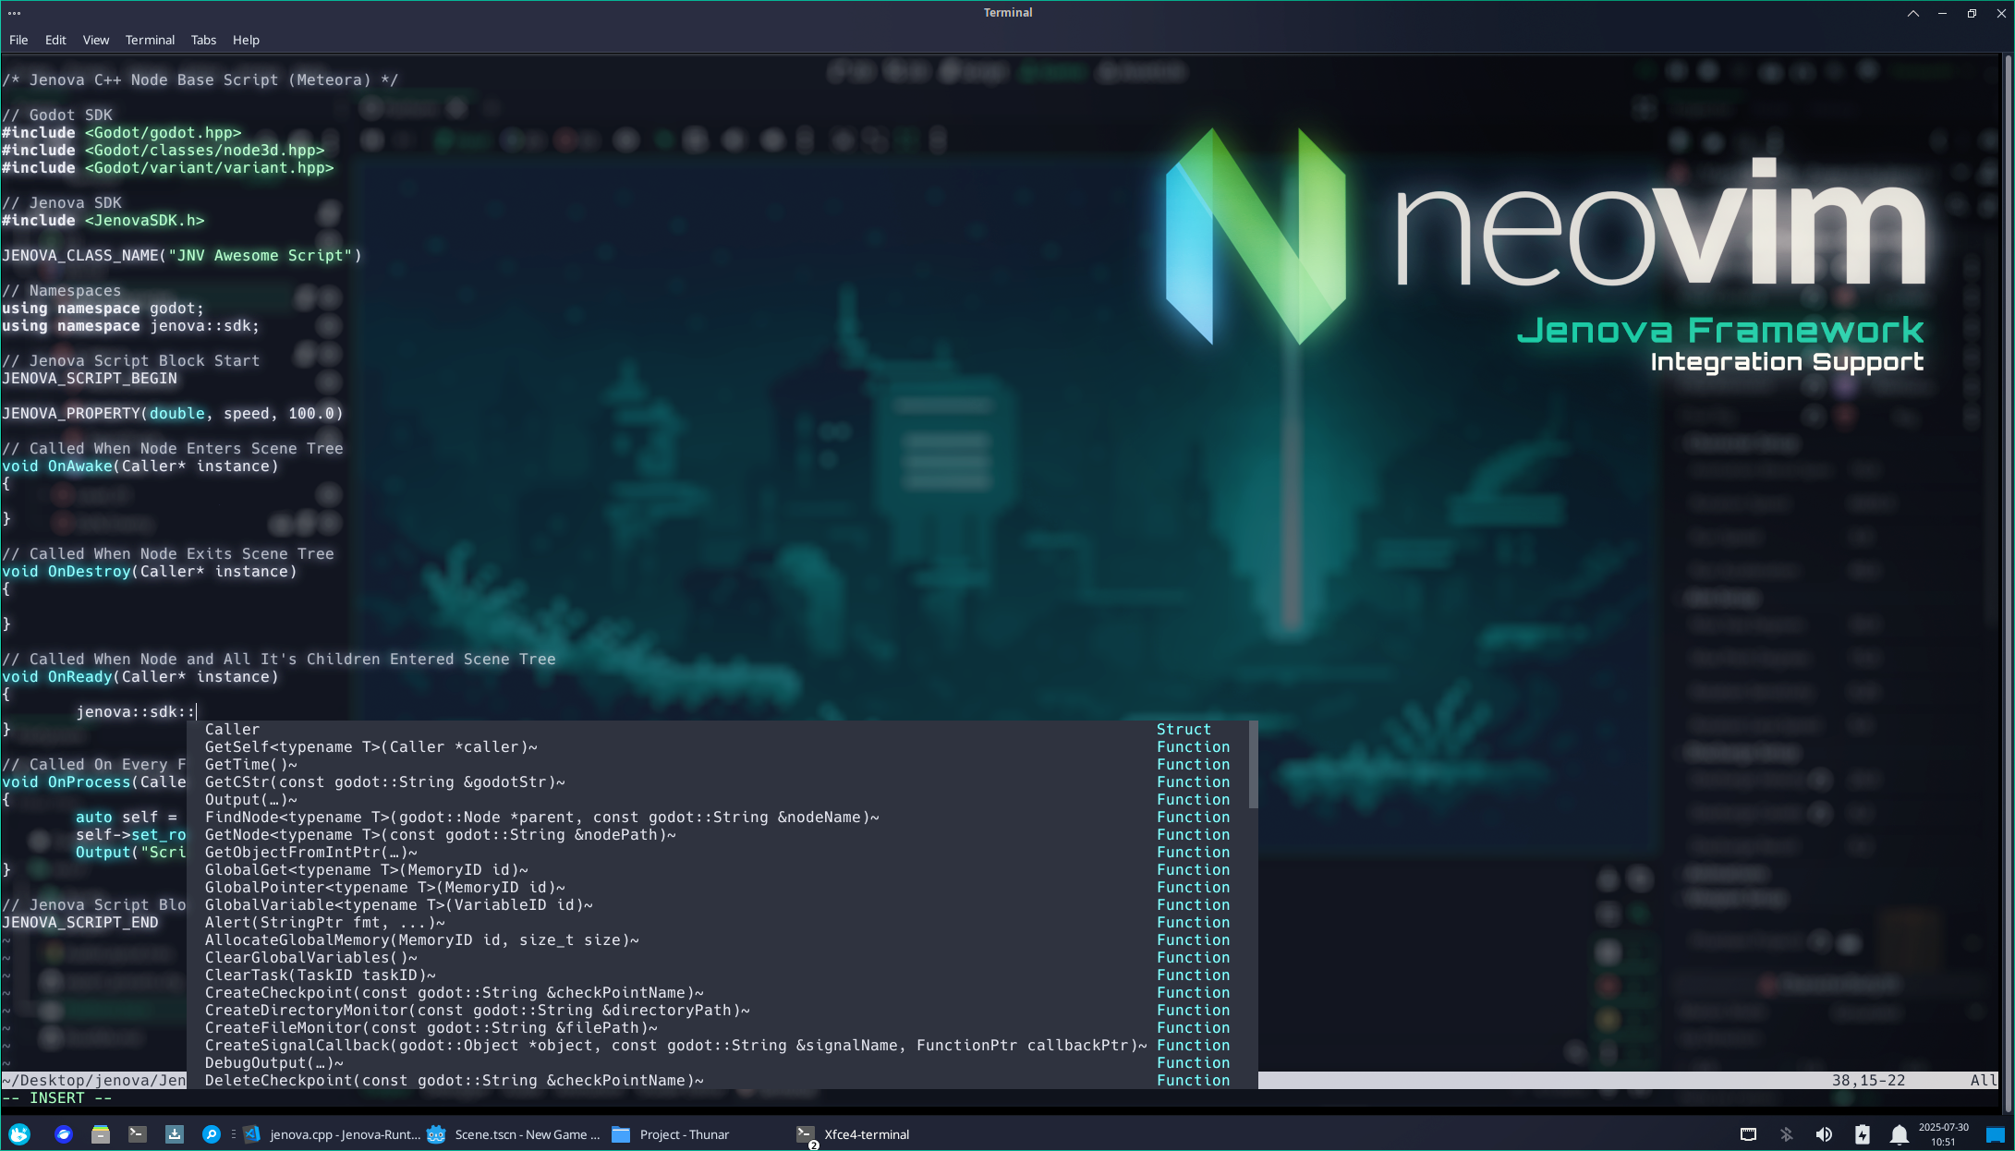Open the file manager launcher in the panel

(101, 1134)
